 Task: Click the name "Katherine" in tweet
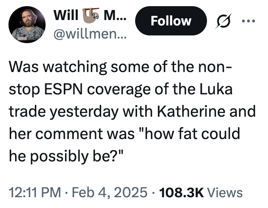[191, 111]
